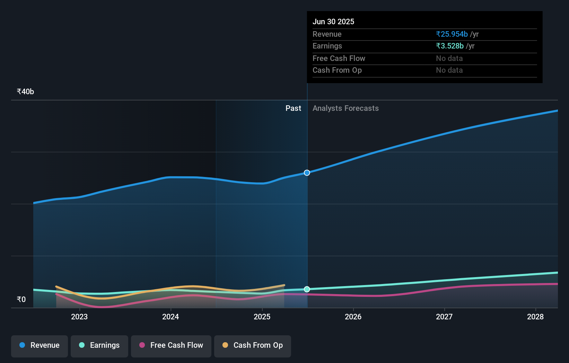Image resolution: width=569 pixels, height=363 pixels.
Task: Click the rupee symbol beside 25.954b
Action: (438, 34)
